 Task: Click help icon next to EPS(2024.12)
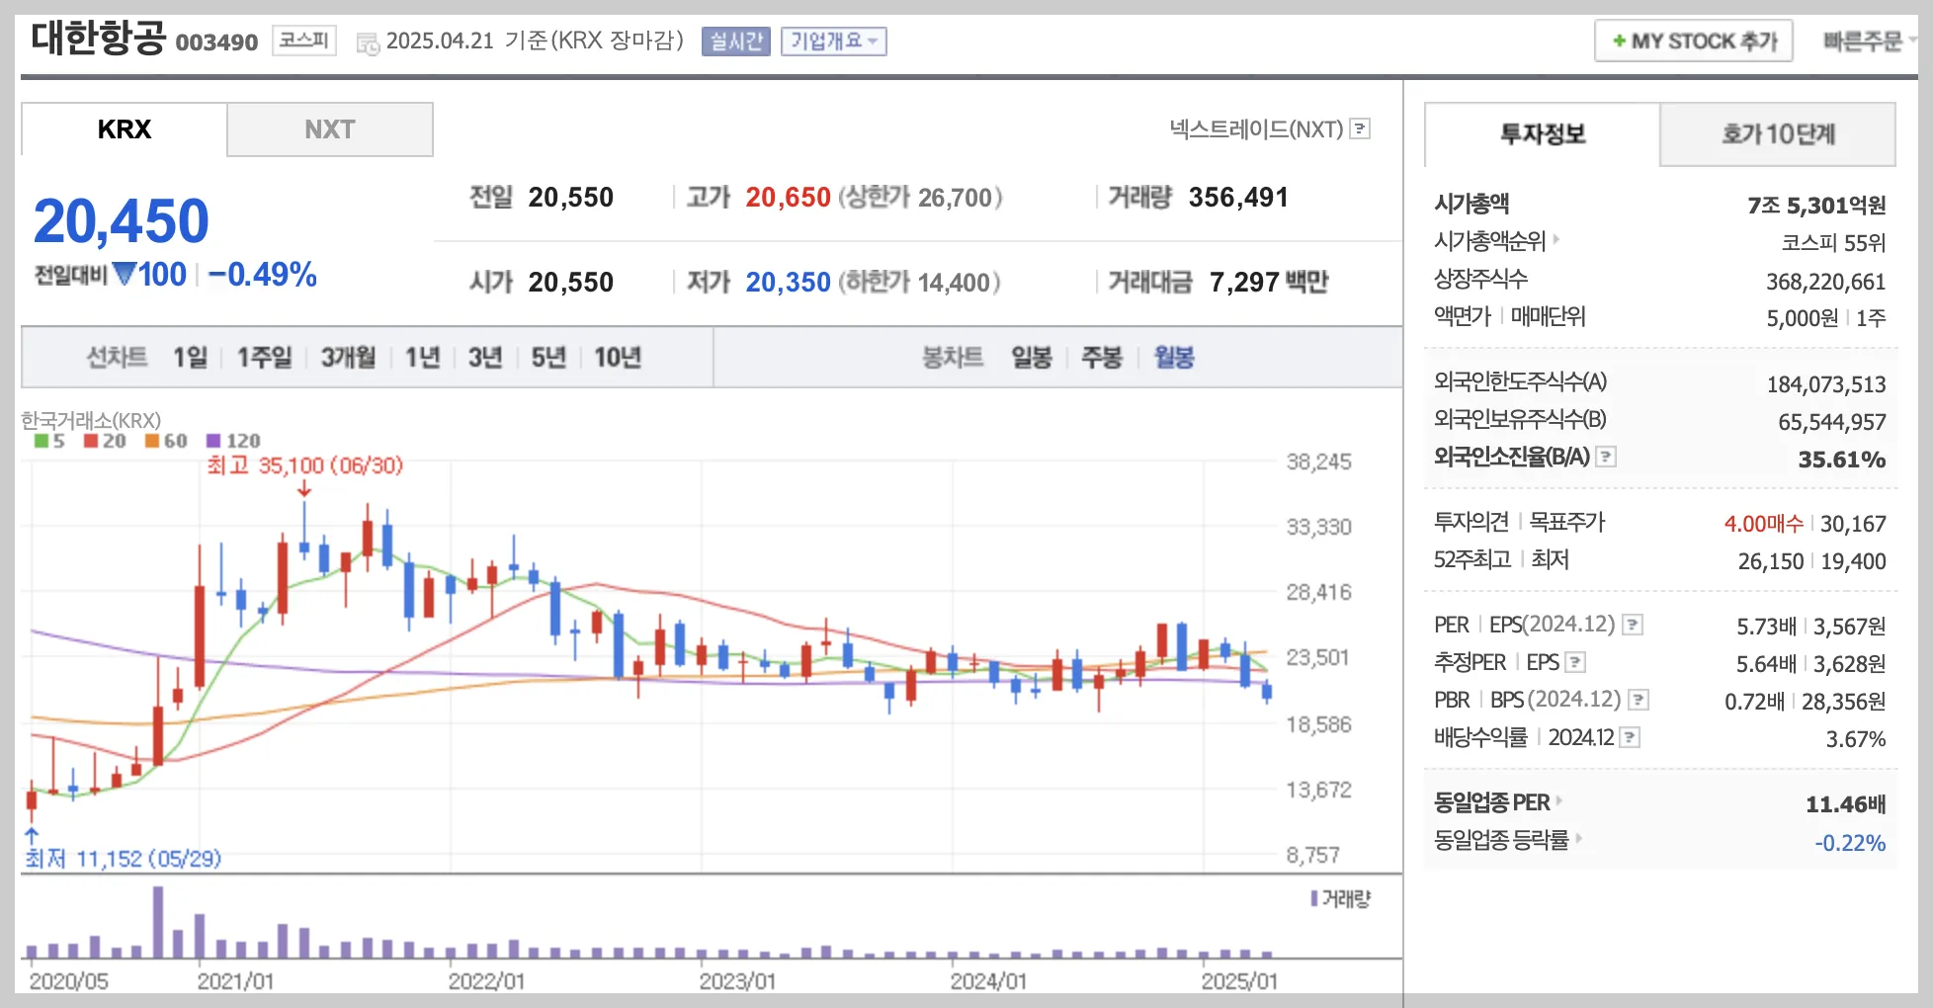click(x=1633, y=625)
